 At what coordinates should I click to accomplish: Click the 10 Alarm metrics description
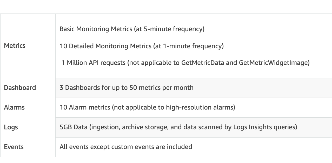tap(147, 107)
